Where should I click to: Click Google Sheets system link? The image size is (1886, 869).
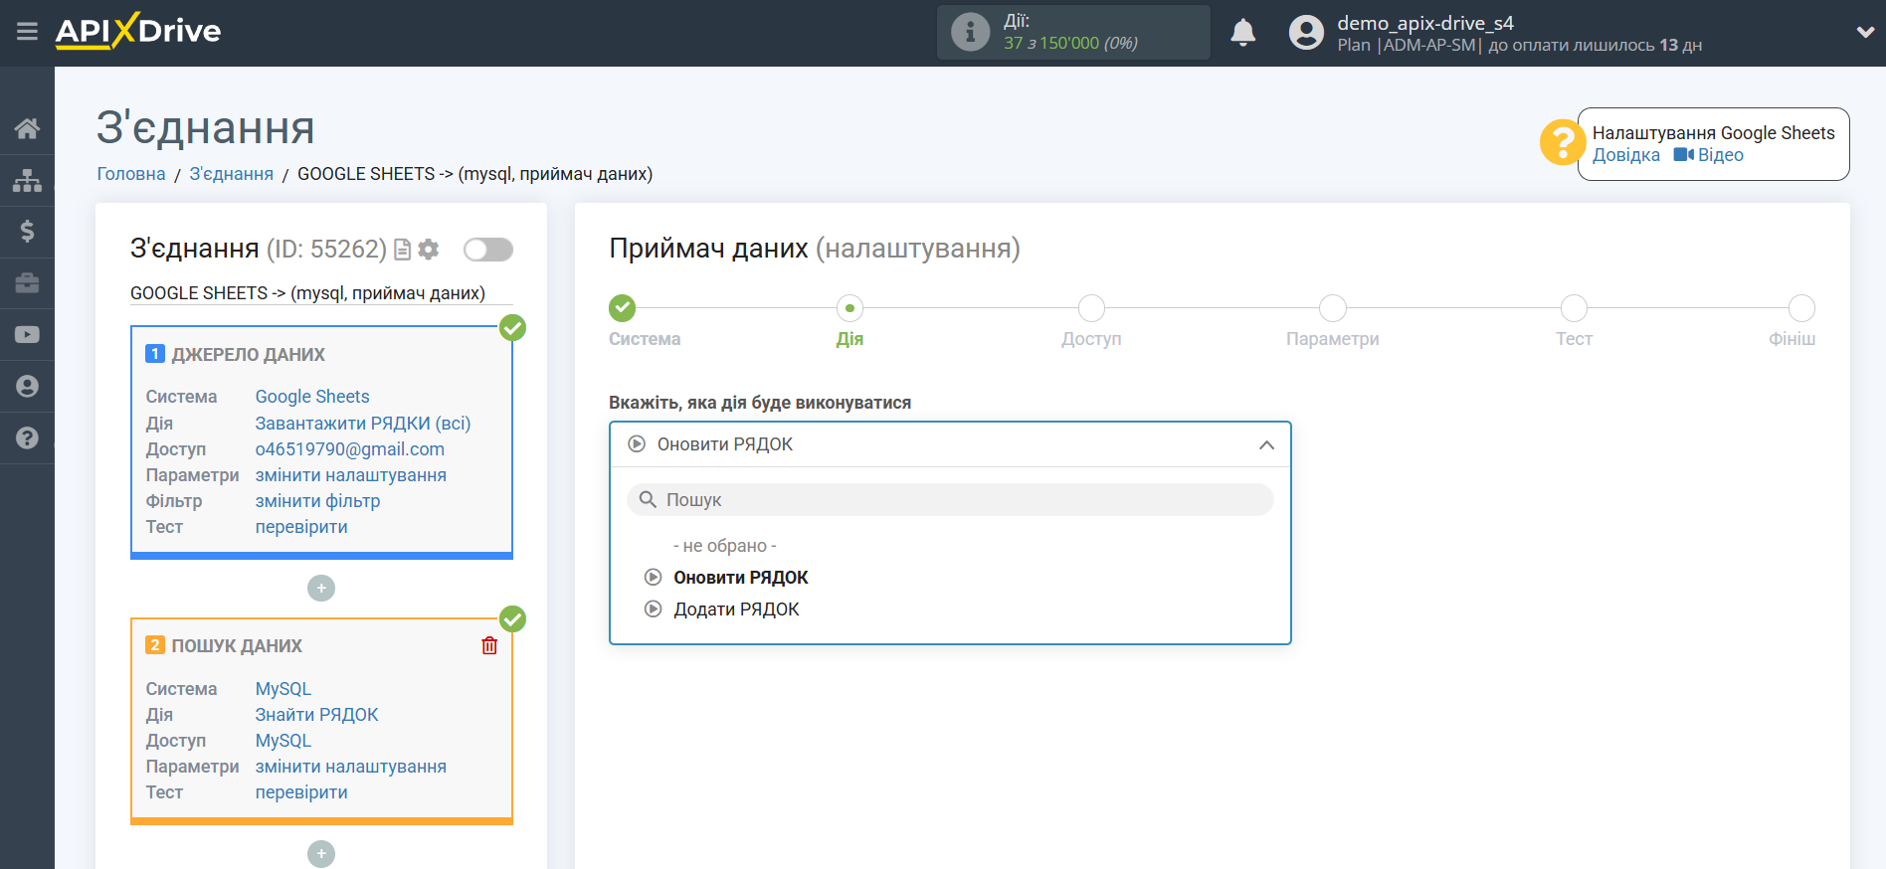[x=312, y=397]
